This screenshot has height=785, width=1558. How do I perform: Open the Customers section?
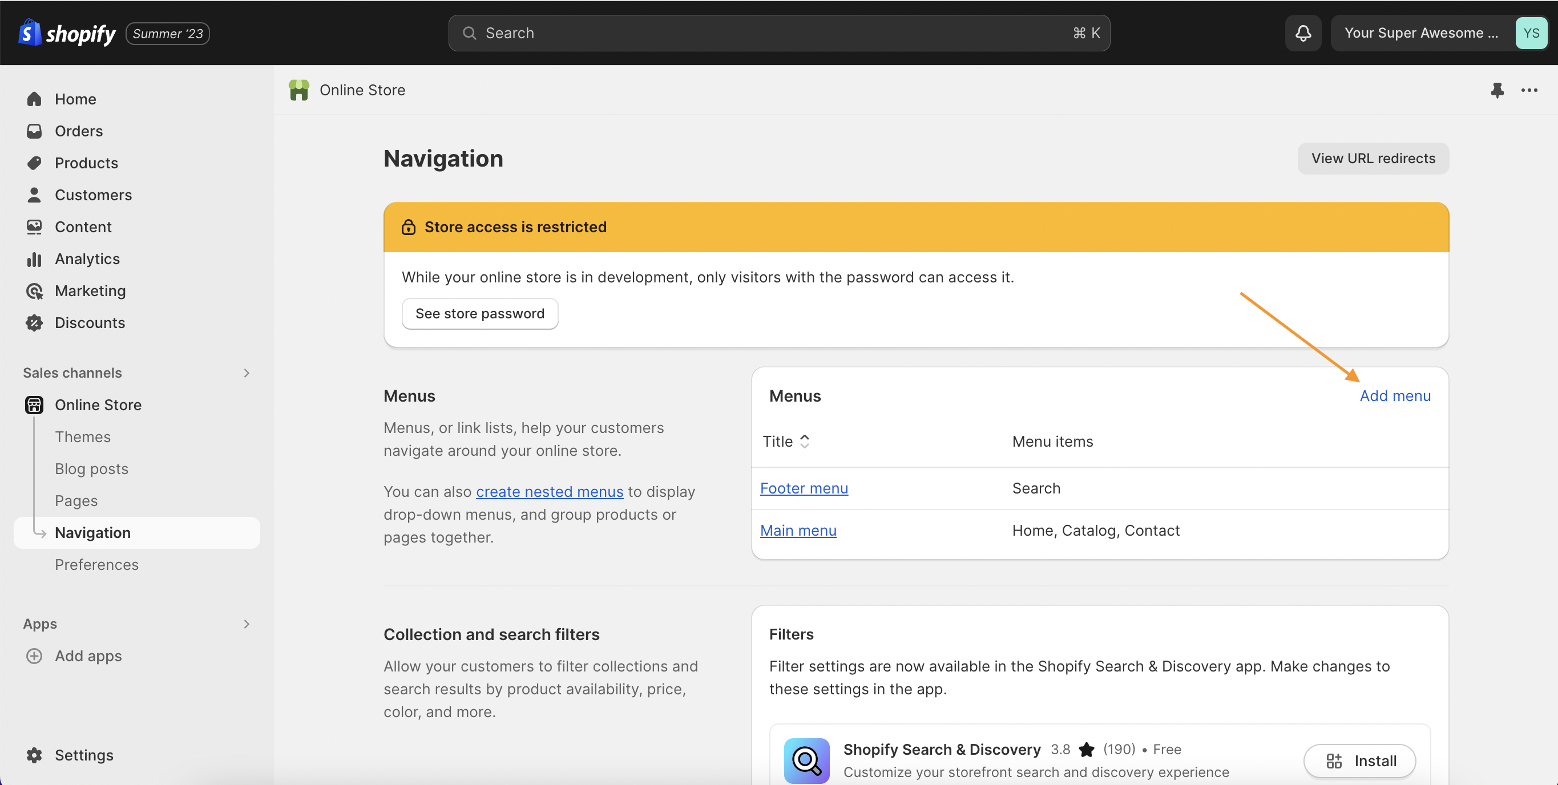(94, 194)
